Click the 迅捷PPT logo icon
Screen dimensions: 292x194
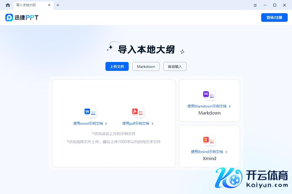(x=9, y=18)
